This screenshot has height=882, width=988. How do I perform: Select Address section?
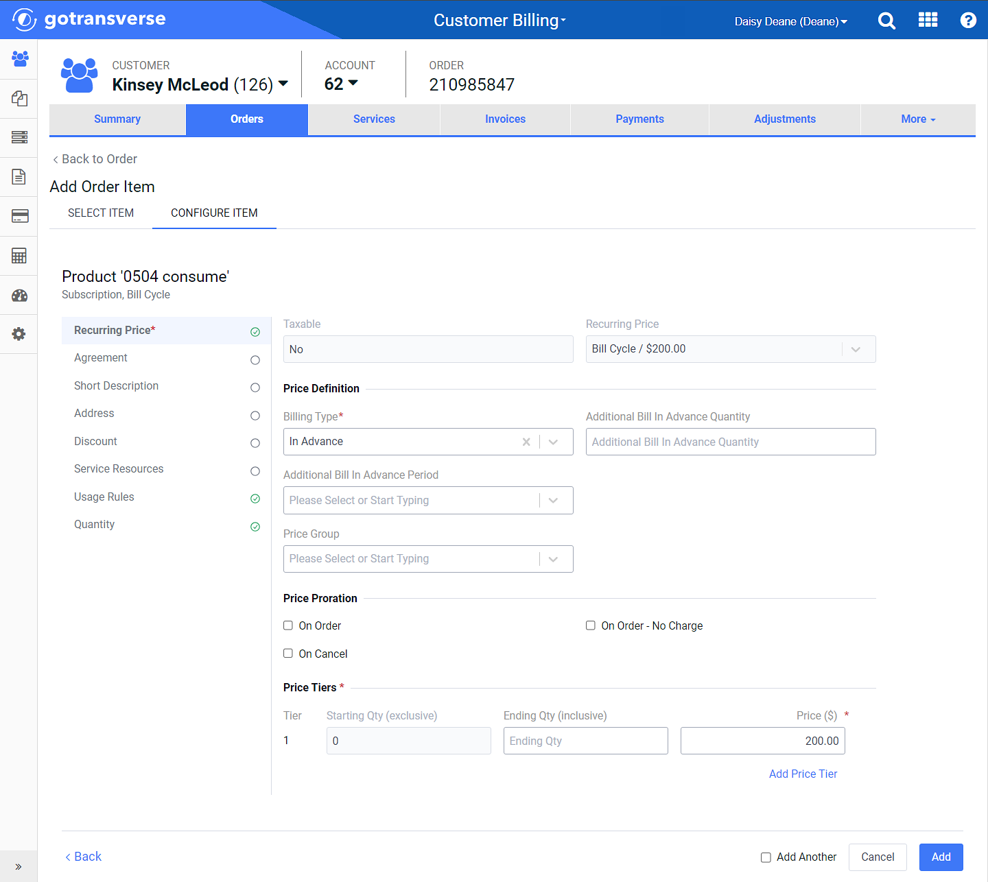166,414
